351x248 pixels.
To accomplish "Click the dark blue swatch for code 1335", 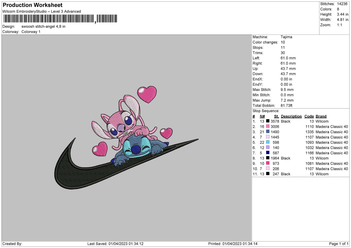I will pyautogui.click(x=268, y=132).
